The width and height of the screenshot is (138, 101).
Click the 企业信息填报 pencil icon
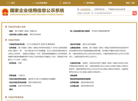[x=33, y=3]
